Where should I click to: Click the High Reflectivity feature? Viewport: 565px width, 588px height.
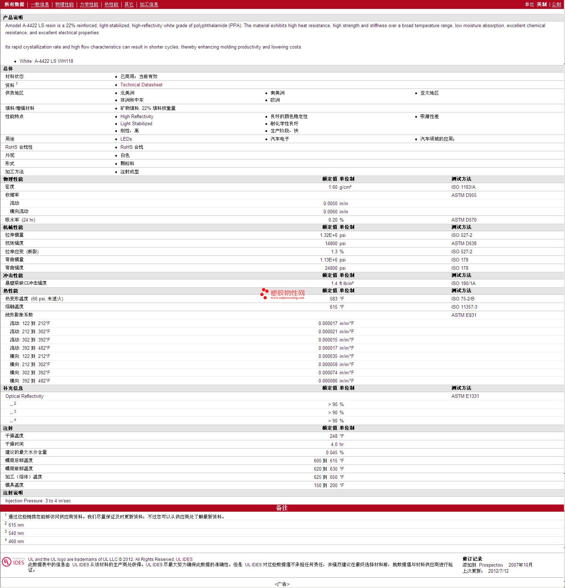tap(137, 116)
